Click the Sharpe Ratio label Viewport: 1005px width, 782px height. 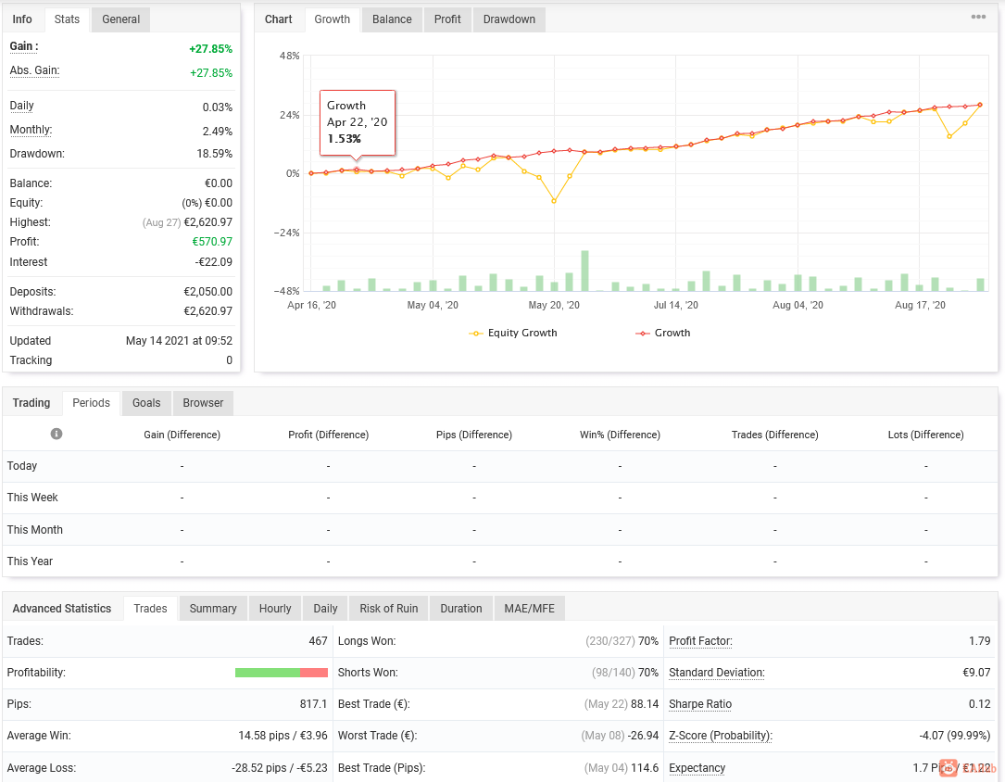coord(700,704)
